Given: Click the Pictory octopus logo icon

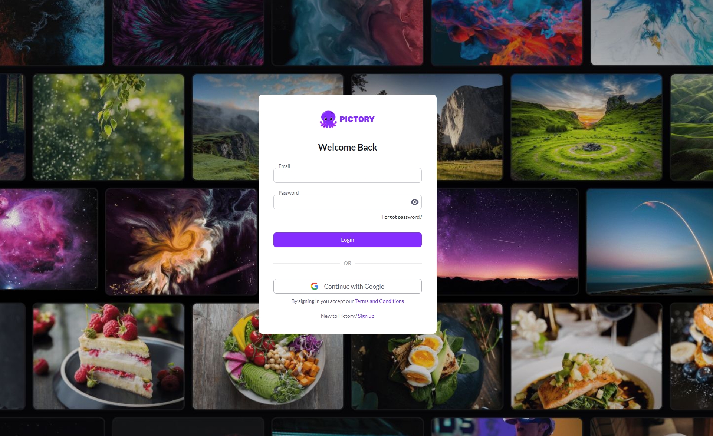Looking at the screenshot, I should click(327, 119).
